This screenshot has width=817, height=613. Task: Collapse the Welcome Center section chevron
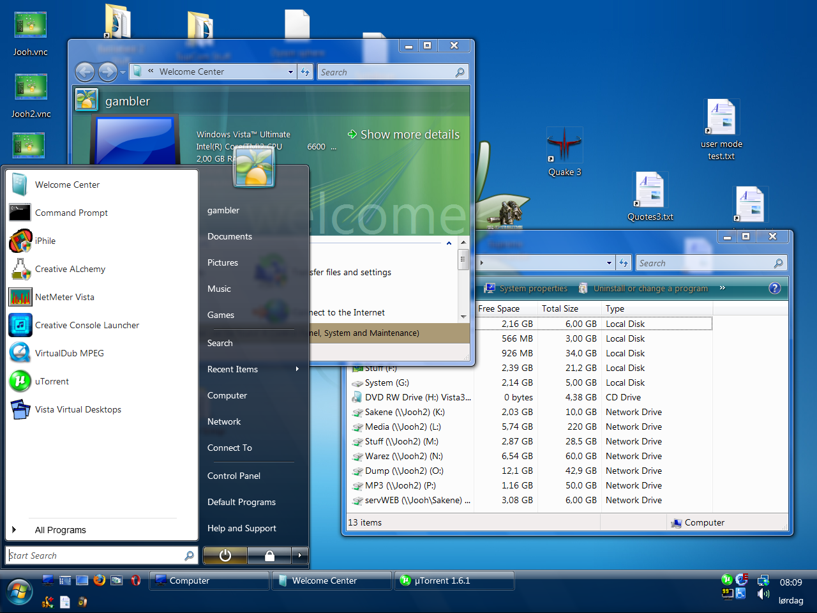449,243
